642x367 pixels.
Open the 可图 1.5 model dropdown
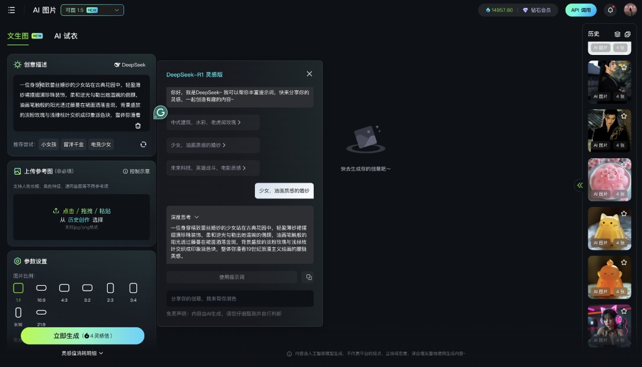[x=92, y=10]
